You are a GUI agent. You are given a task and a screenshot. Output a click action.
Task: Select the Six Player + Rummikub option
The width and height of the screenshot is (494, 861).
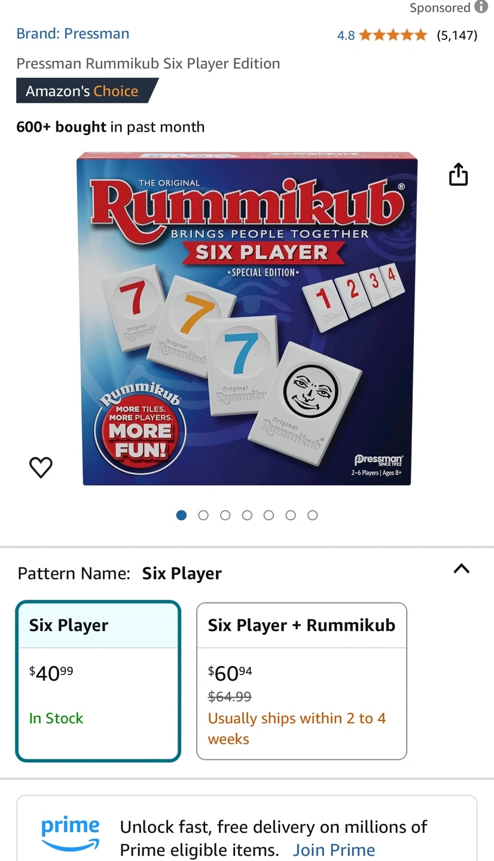click(301, 681)
